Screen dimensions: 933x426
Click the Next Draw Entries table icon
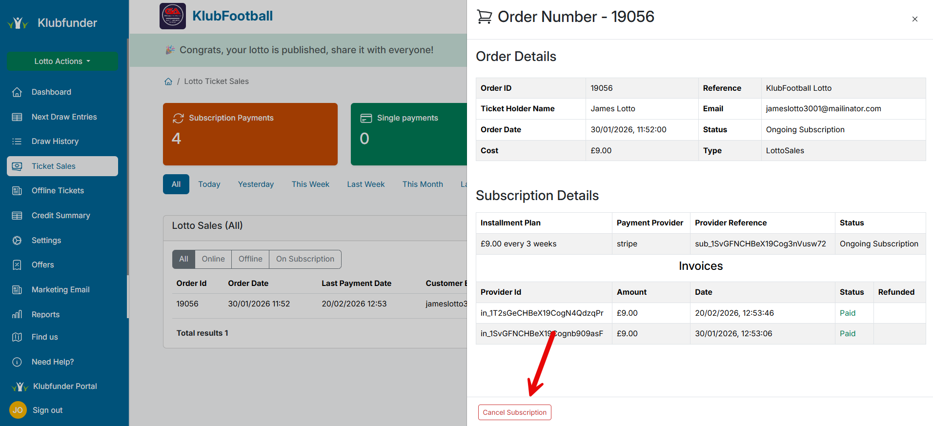pyautogui.click(x=17, y=117)
